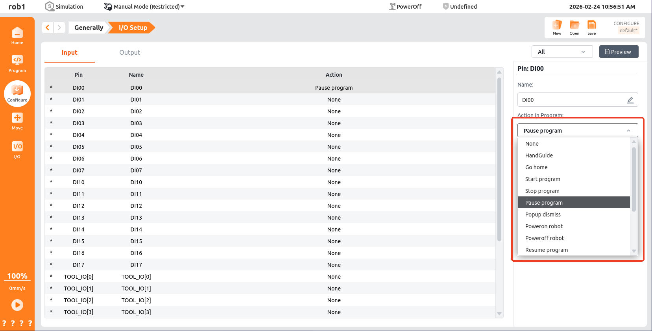Viewport: 652px width, 331px height.
Task: Open the I/O panel from sidebar
Action: click(17, 150)
